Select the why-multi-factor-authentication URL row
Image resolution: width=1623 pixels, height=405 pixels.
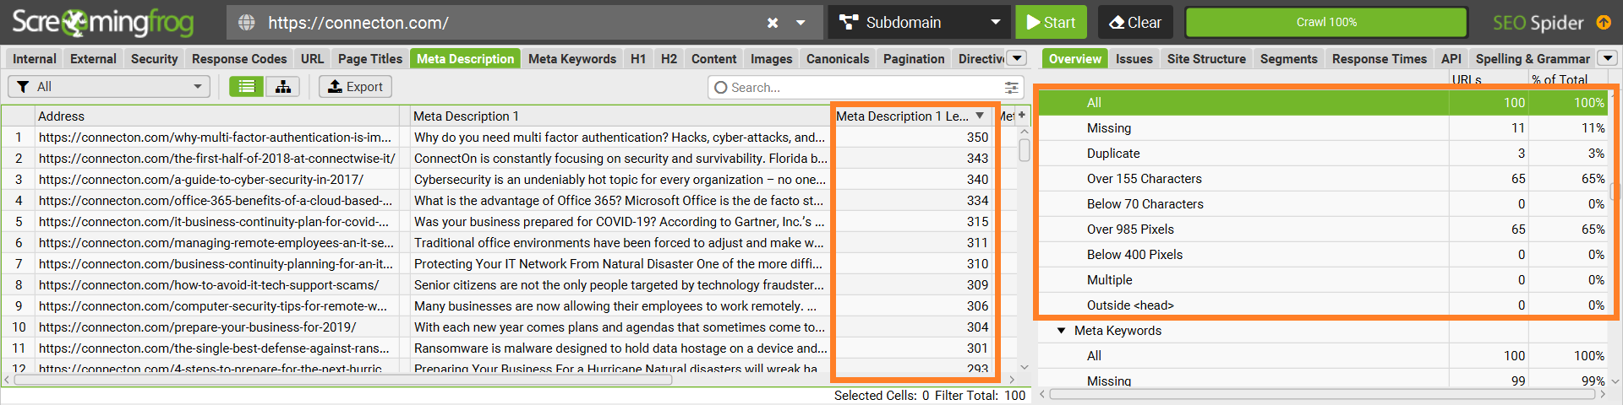(x=215, y=137)
